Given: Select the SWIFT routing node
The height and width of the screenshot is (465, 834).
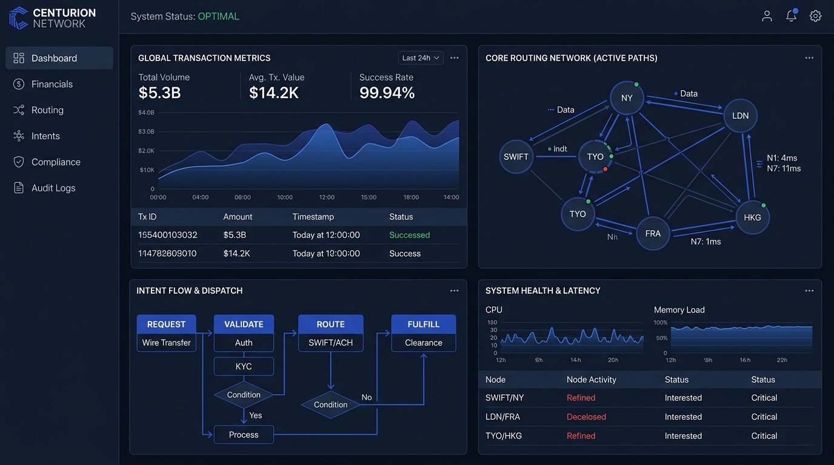Looking at the screenshot, I should coord(516,157).
